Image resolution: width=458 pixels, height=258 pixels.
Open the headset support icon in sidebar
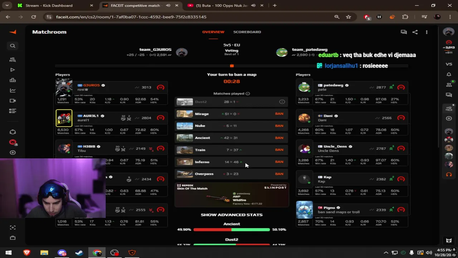pyautogui.click(x=13, y=132)
